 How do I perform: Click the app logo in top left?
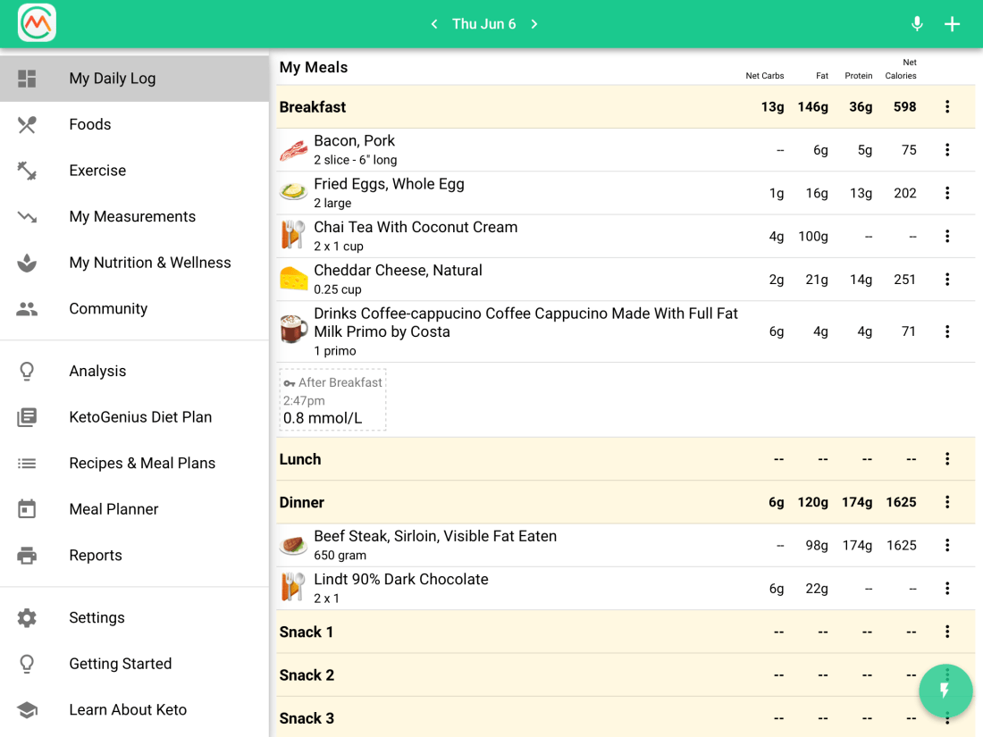[37, 23]
